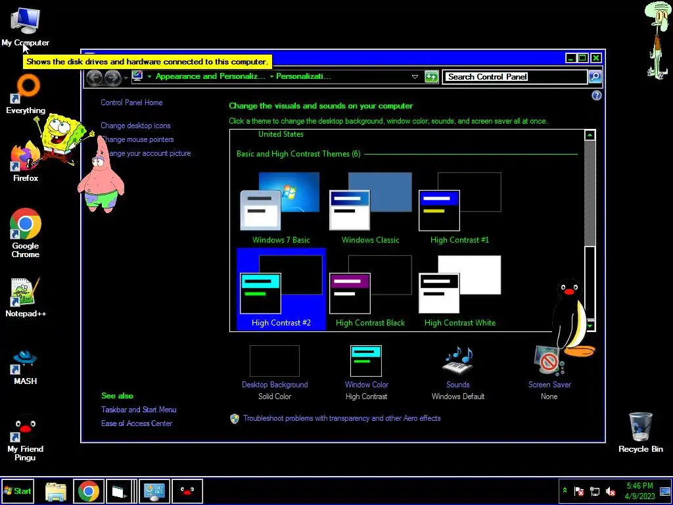The width and height of the screenshot is (673, 505).
Task: Click Basic and High Contrast Themes header
Action: pos(298,154)
